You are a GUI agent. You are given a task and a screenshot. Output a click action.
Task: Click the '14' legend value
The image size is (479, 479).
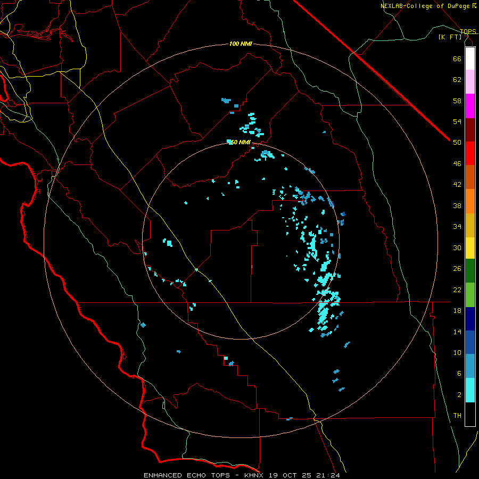457,332
